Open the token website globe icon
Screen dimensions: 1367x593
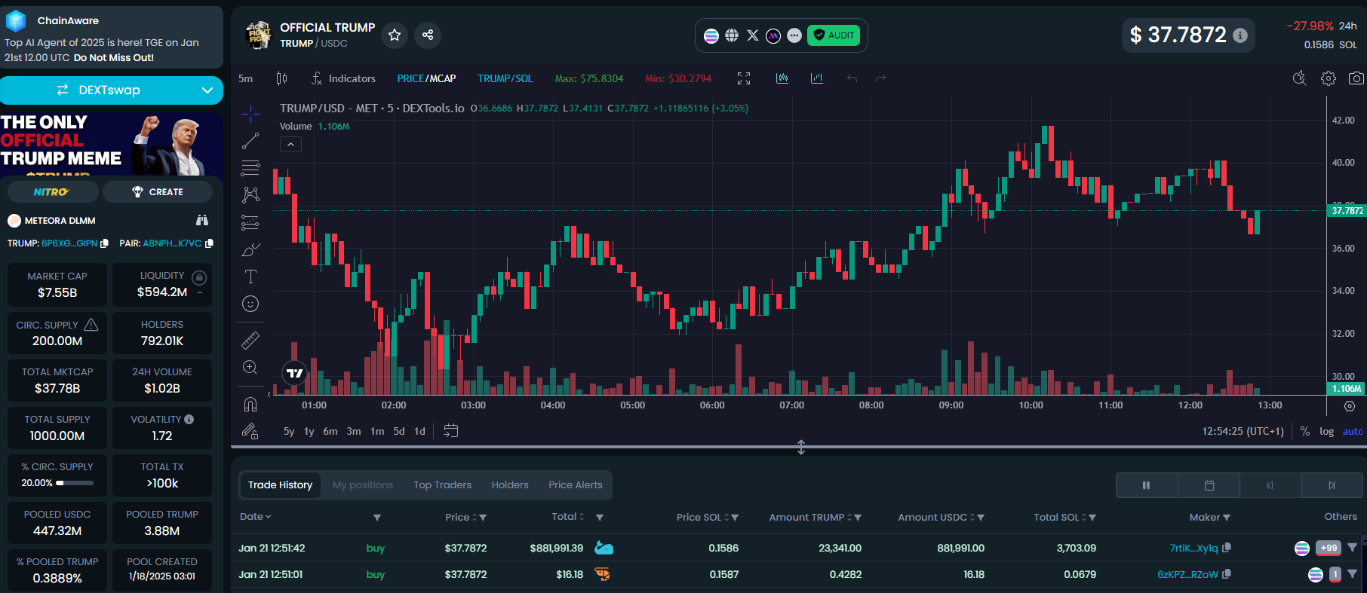point(732,35)
